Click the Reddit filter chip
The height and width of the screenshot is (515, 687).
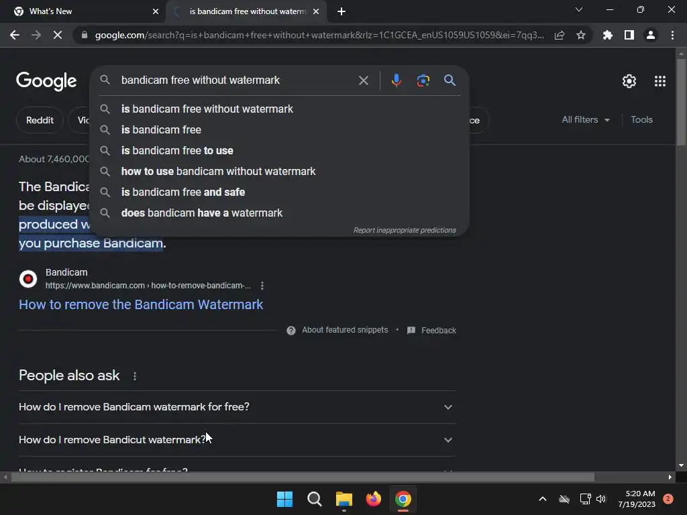pos(40,120)
